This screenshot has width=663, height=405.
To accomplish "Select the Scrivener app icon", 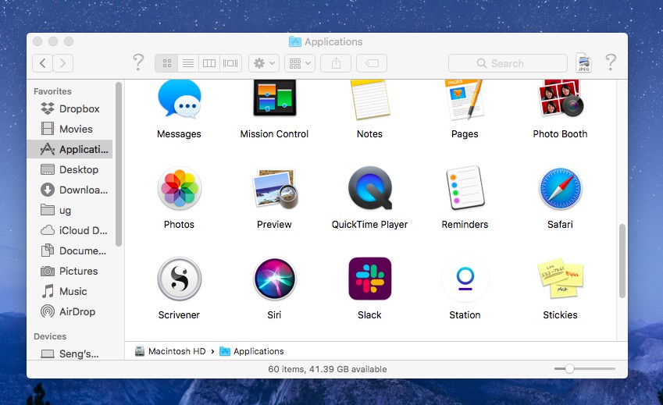I will pos(180,279).
